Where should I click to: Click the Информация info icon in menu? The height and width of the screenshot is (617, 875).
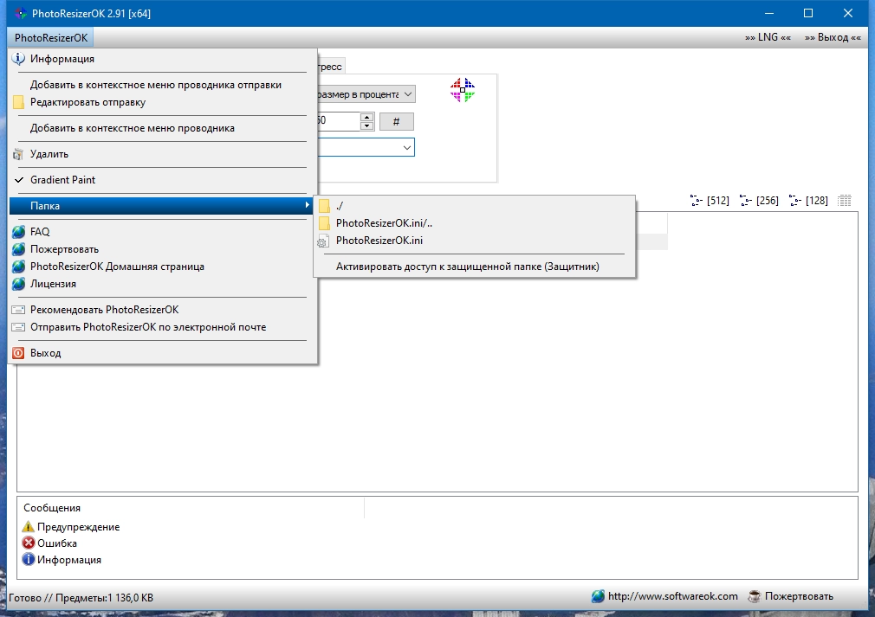pos(18,59)
